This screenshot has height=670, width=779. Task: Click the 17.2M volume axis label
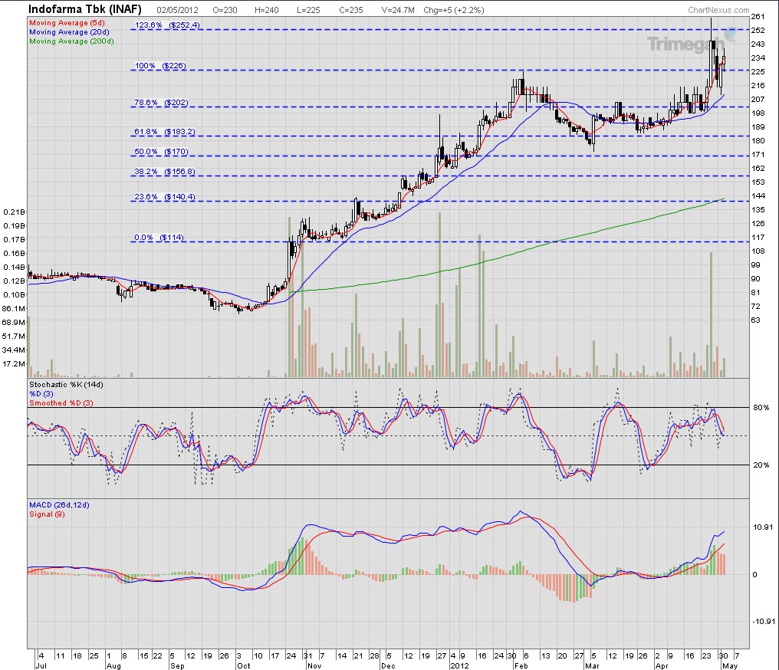coord(14,363)
